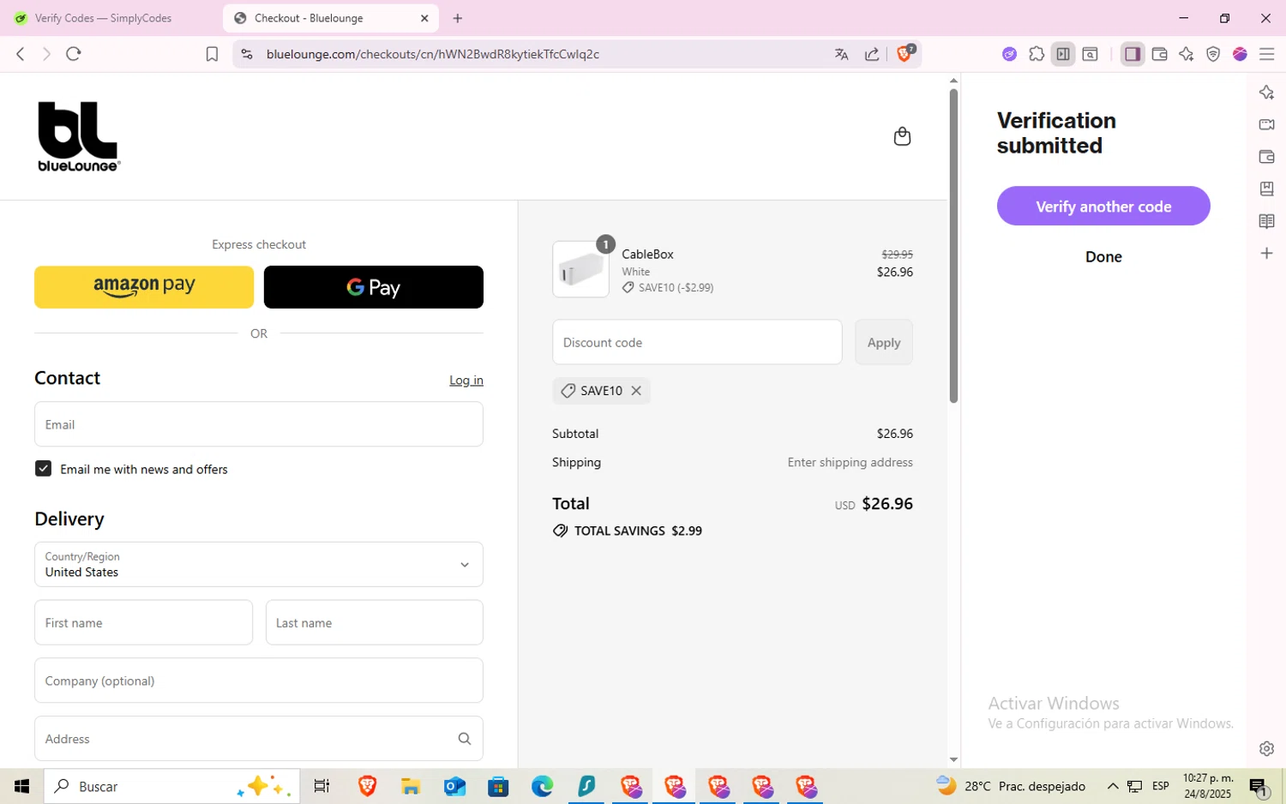Click the CableBox product thumbnail

[580, 270]
